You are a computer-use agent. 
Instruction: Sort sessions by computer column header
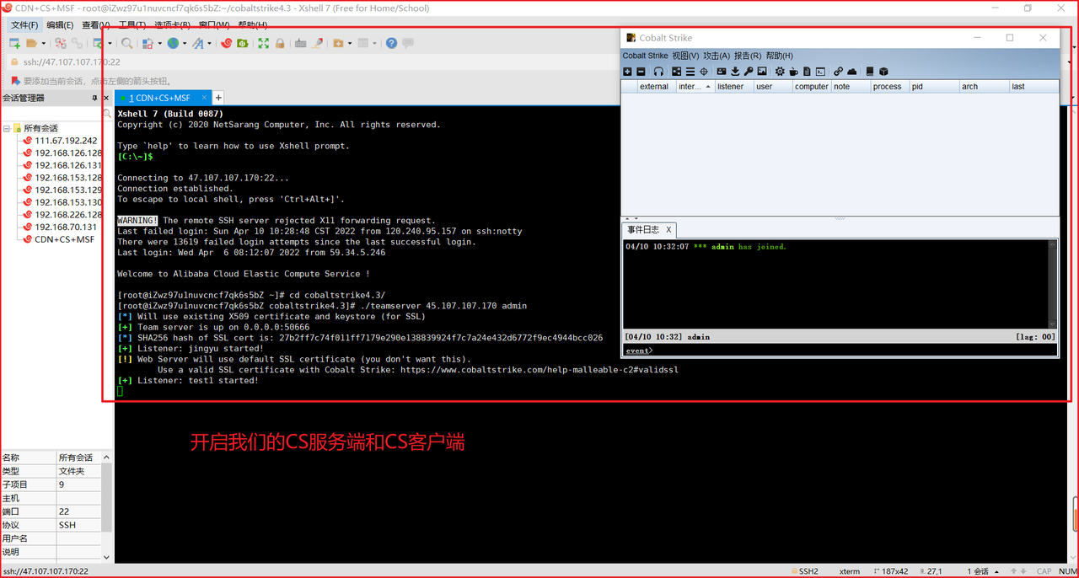tap(812, 86)
